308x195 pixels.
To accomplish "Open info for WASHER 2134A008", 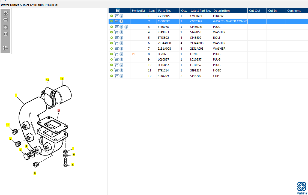I will (x=122, y=43).
